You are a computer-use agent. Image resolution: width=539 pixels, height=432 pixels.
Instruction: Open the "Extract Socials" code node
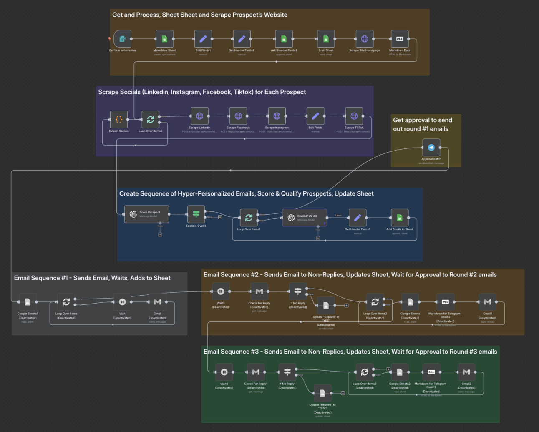(118, 118)
